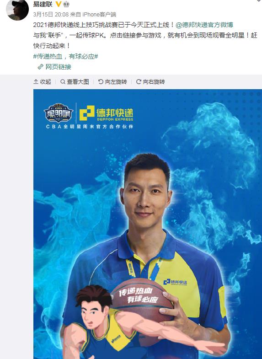Screen dimensions: 262x359
Task: Click the 易建联 username
Action: [43, 4]
